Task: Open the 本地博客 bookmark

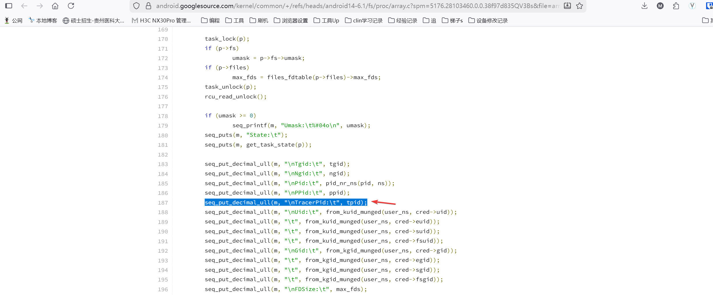Action: [43, 20]
